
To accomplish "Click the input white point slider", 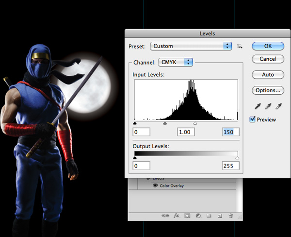I will coord(195,123).
